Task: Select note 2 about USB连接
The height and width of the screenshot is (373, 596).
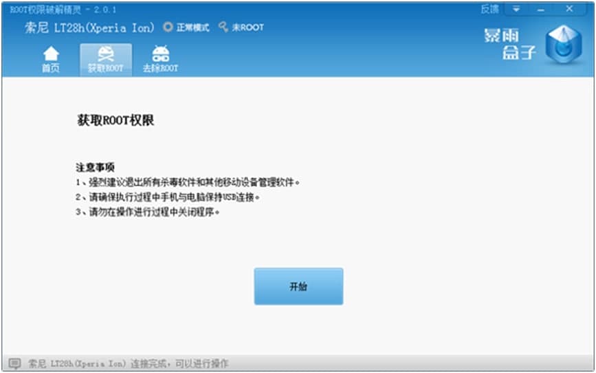Action: (167, 197)
